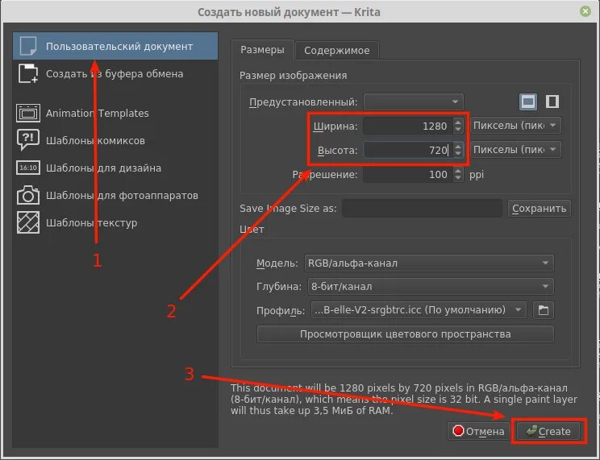The height and width of the screenshot is (460, 600).
Task: Open the width units Пикселы dropdown
Action: click(515, 126)
